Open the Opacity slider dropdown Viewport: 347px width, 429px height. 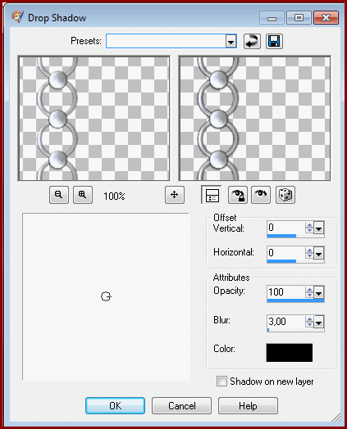pyautogui.click(x=318, y=292)
